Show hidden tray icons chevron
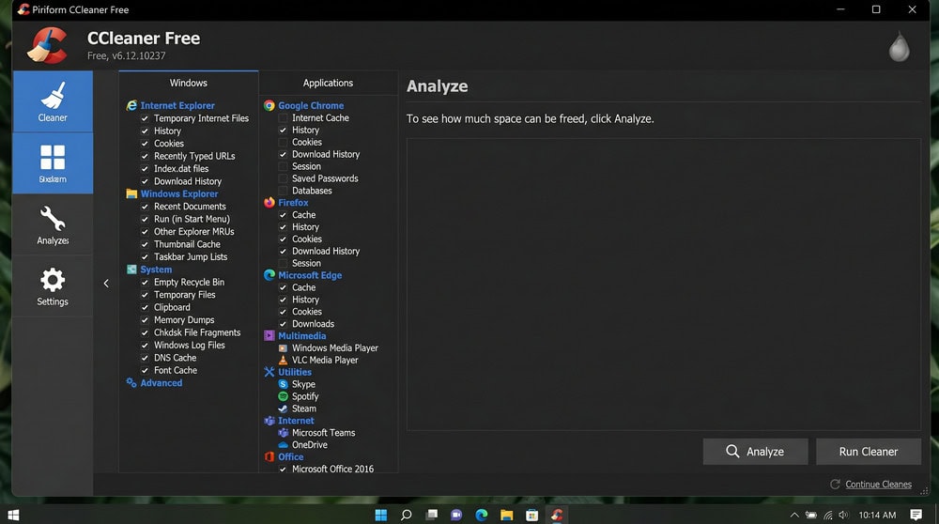This screenshot has height=524, width=939. coord(794,515)
